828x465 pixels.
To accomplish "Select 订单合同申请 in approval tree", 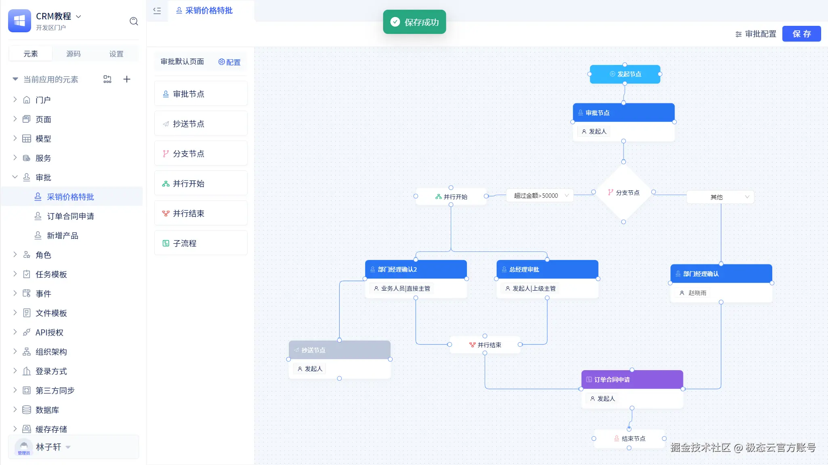I will coord(70,216).
